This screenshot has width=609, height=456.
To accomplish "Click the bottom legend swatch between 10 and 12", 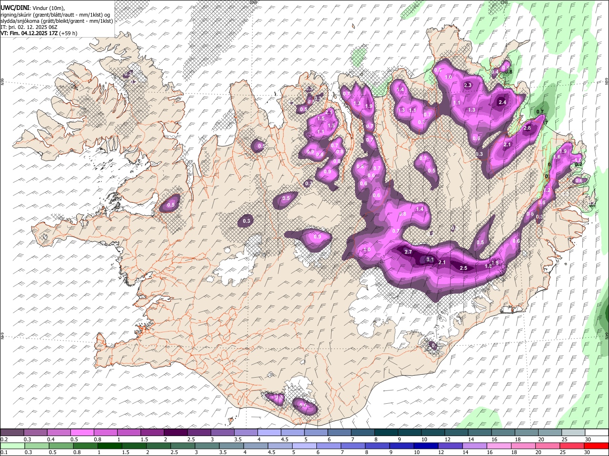I will pos(425,446).
